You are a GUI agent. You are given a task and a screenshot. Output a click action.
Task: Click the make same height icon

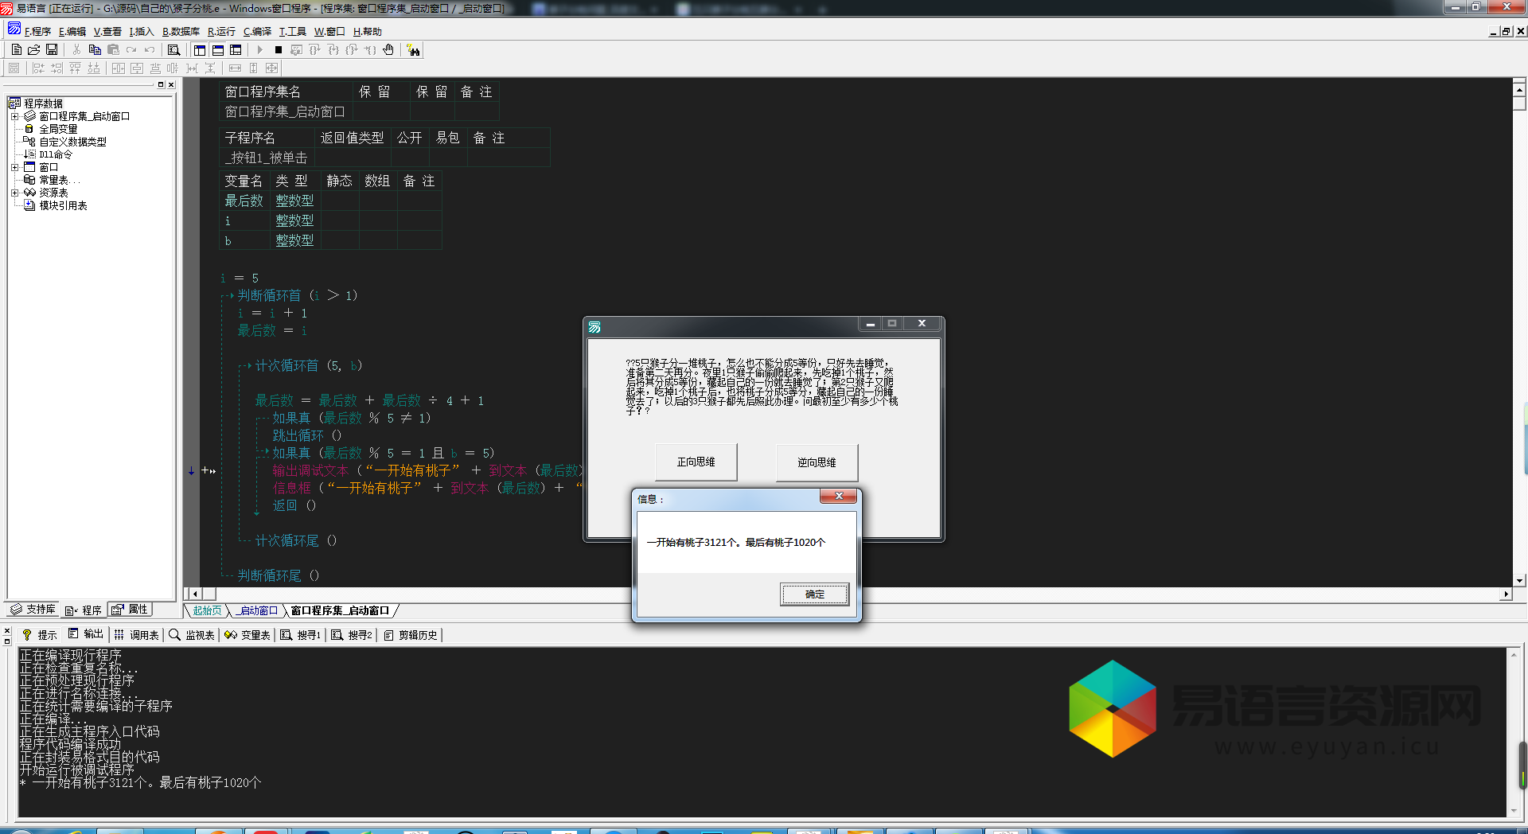253,68
